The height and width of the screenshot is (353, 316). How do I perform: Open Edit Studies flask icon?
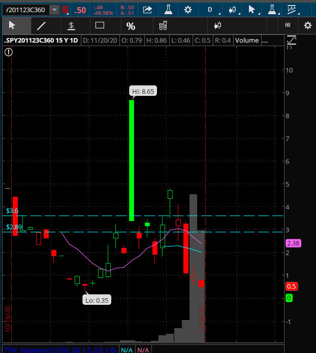pyautogui.click(x=168, y=10)
